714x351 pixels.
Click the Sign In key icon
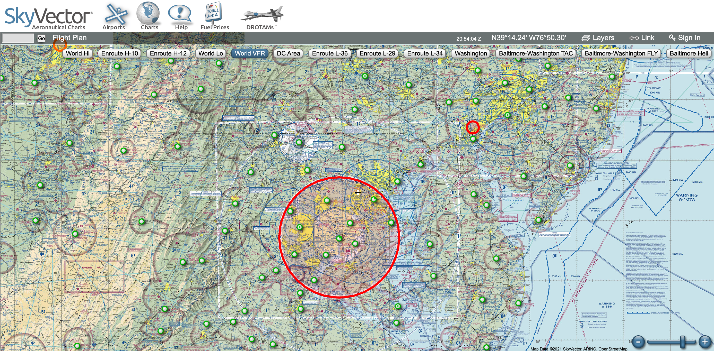(x=672, y=38)
